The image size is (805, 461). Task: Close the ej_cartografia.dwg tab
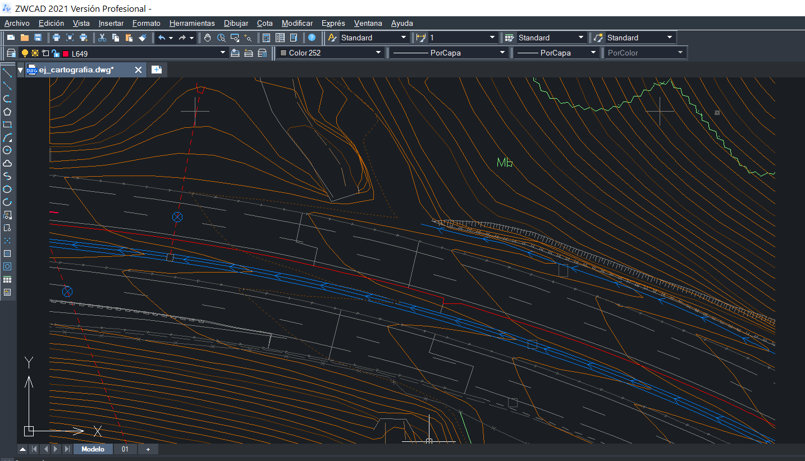pos(139,70)
